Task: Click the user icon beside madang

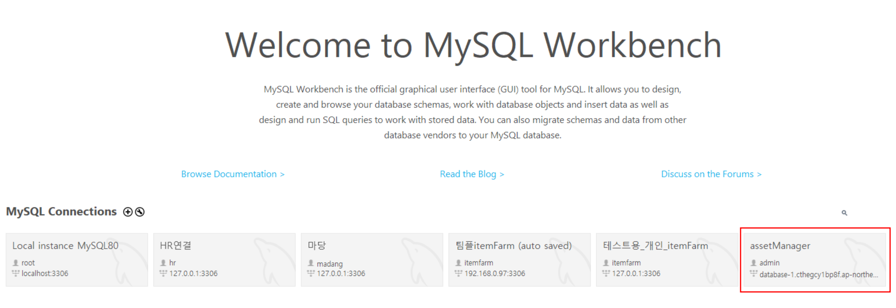Action: tap(311, 263)
